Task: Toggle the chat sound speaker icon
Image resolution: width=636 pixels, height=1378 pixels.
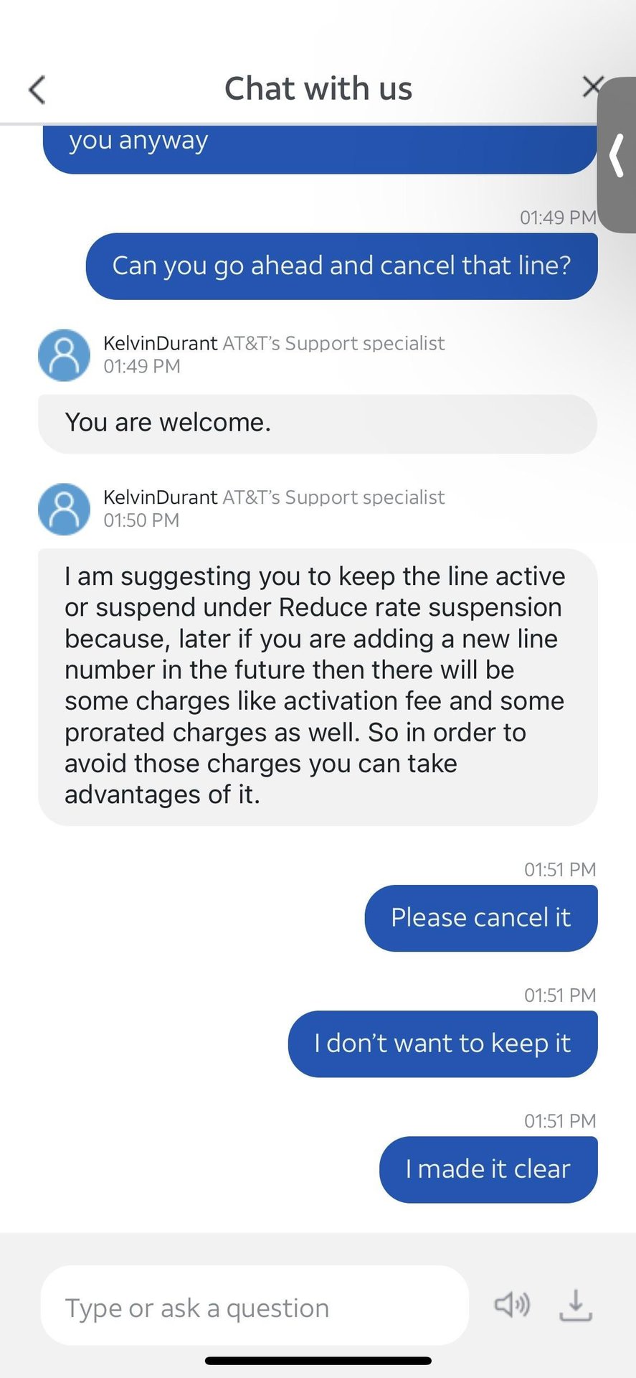Action: pyautogui.click(x=512, y=1304)
